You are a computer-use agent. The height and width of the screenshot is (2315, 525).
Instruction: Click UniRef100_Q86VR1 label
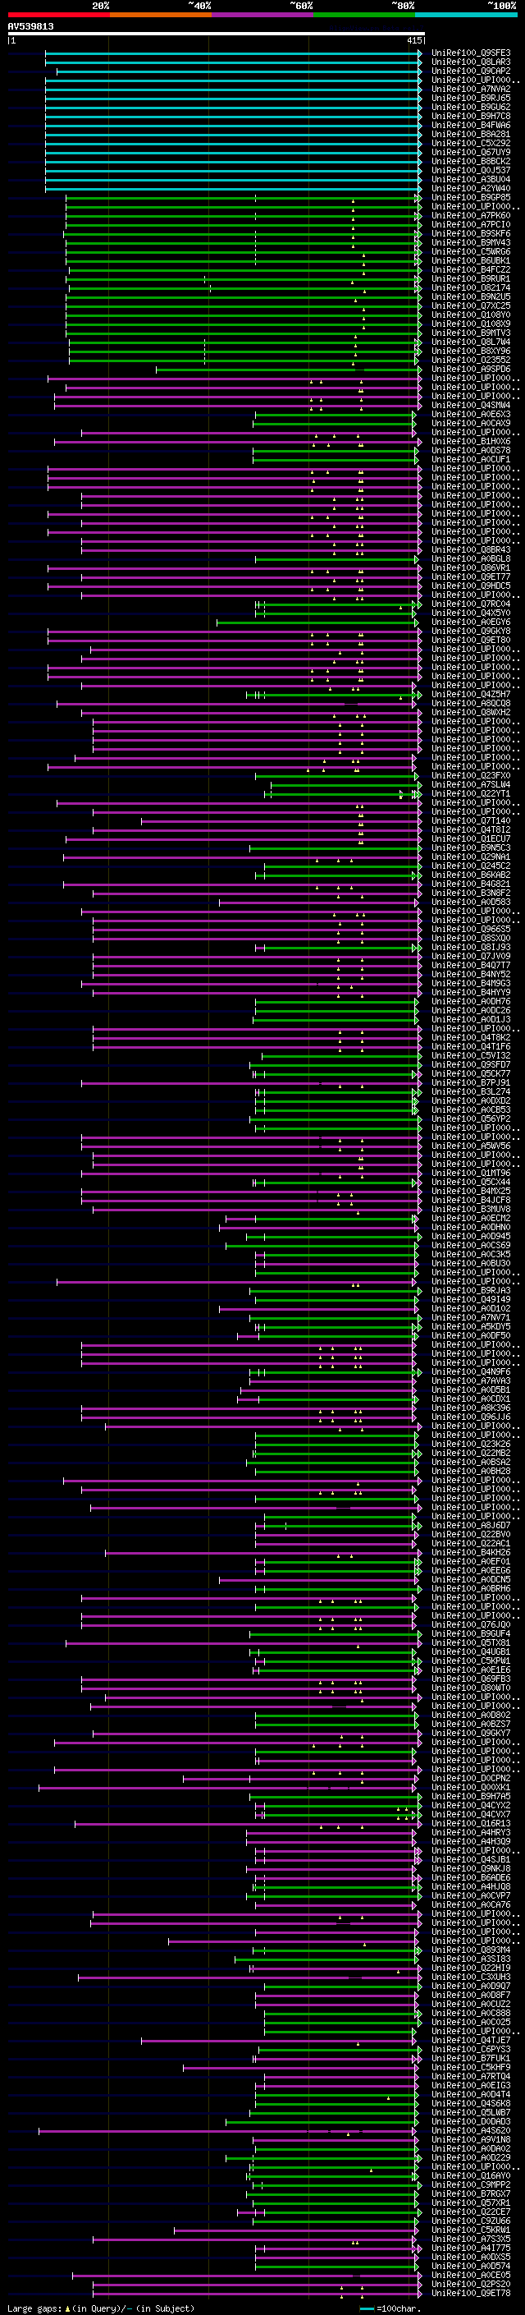click(x=471, y=568)
